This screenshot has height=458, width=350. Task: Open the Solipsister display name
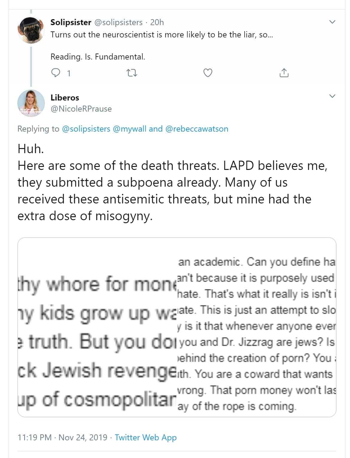coord(71,22)
